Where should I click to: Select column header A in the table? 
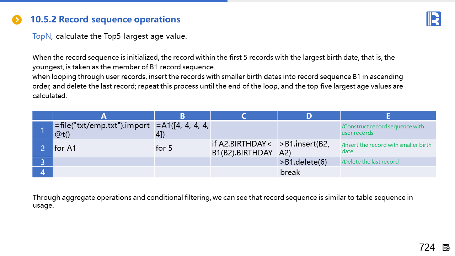[x=103, y=116]
